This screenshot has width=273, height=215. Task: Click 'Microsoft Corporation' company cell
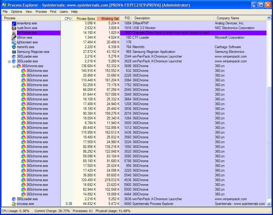pos(229,37)
